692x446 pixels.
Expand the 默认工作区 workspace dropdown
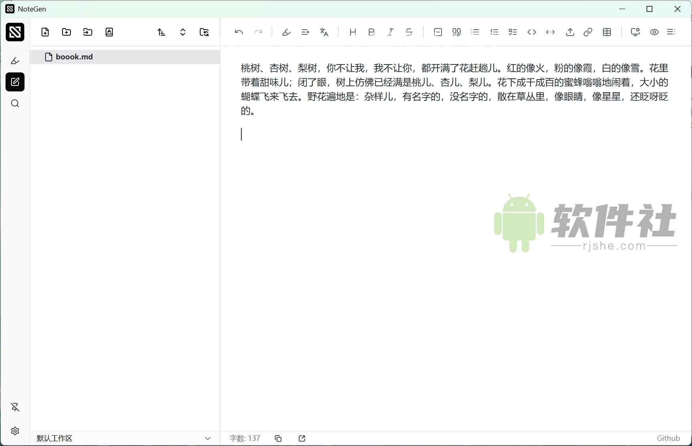(208, 438)
